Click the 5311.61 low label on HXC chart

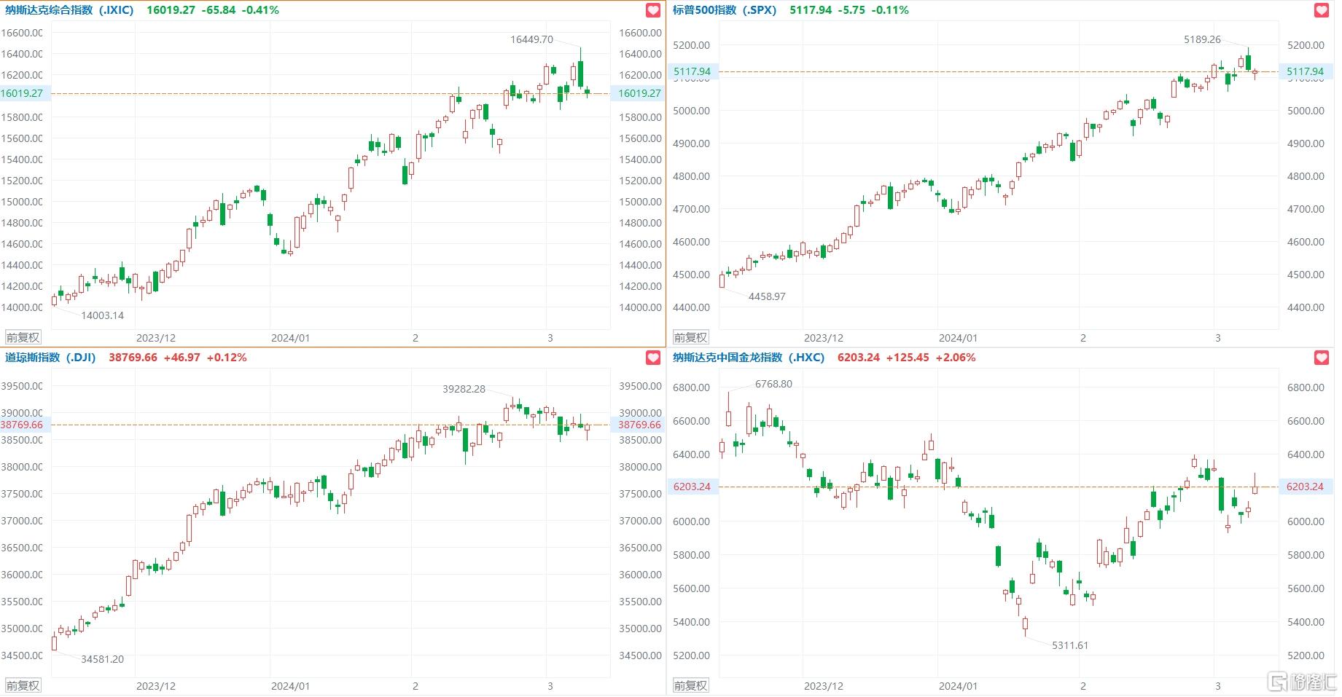pyautogui.click(x=1069, y=645)
